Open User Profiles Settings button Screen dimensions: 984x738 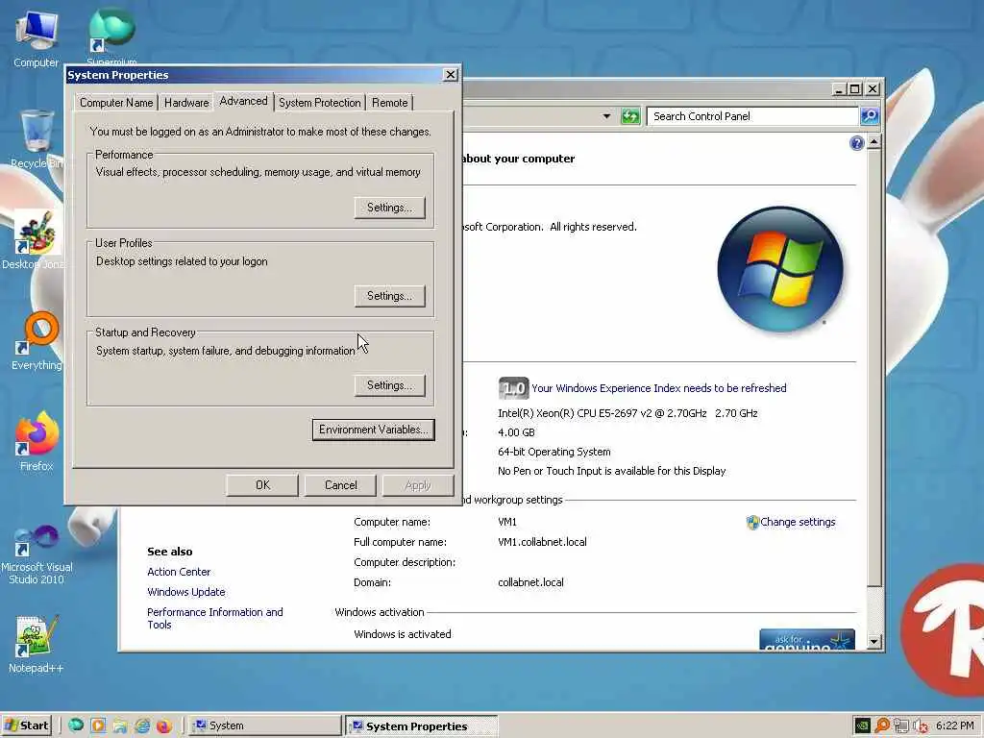(x=390, y=296)
